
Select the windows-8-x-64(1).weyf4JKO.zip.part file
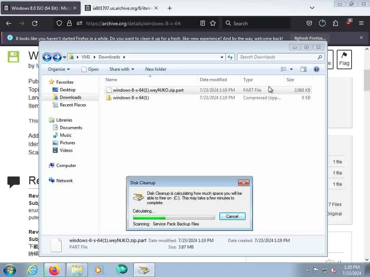(x=208, y=90)
